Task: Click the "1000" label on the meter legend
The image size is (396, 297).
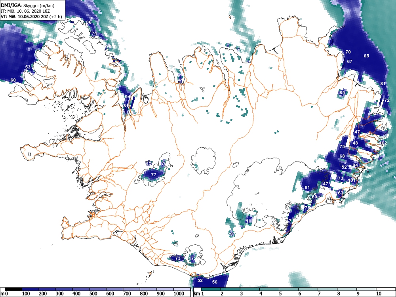Action: point(179,294)
